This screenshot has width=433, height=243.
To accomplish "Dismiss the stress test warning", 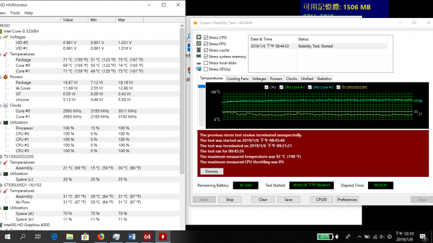I will (x=212, y=171).
